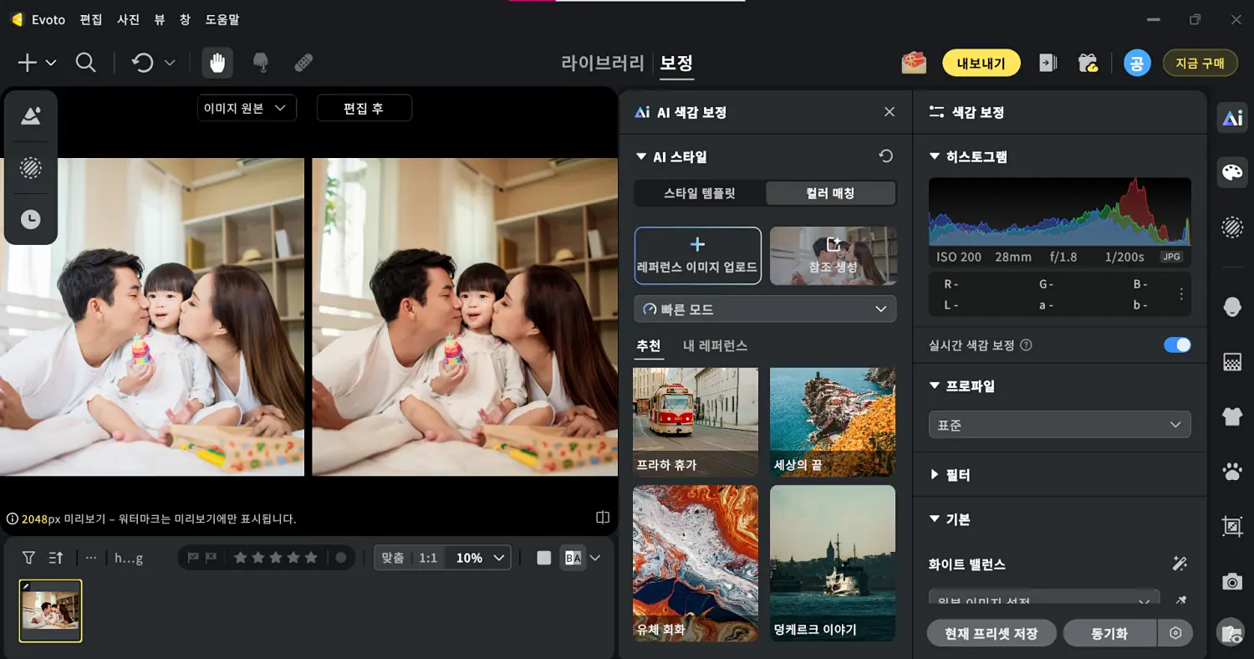Select the portrait face retouch icon

[x=1232, y=306]
